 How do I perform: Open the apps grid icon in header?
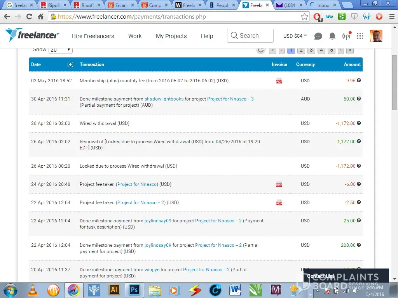pyautogui.click(x=360, y=36)
